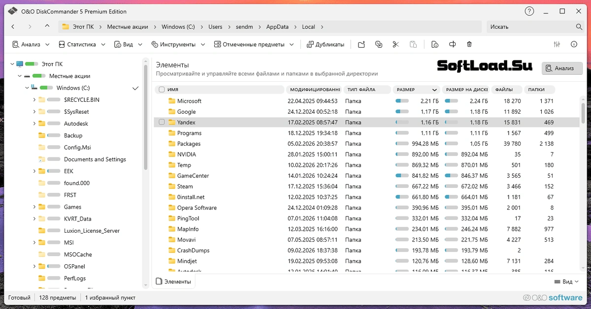This screenshot has width=591, height=309.
Task: Click the help question mark icon
Action: (x=529, y=11)
